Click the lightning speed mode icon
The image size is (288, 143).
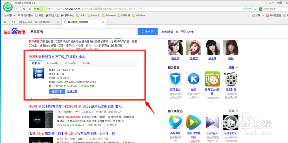point(250,9)
